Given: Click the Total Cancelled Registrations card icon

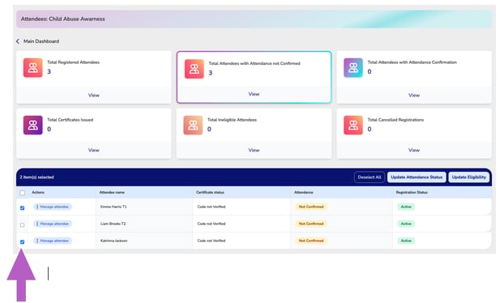Looking at the screenshot, I should click(x=353, y=125).
